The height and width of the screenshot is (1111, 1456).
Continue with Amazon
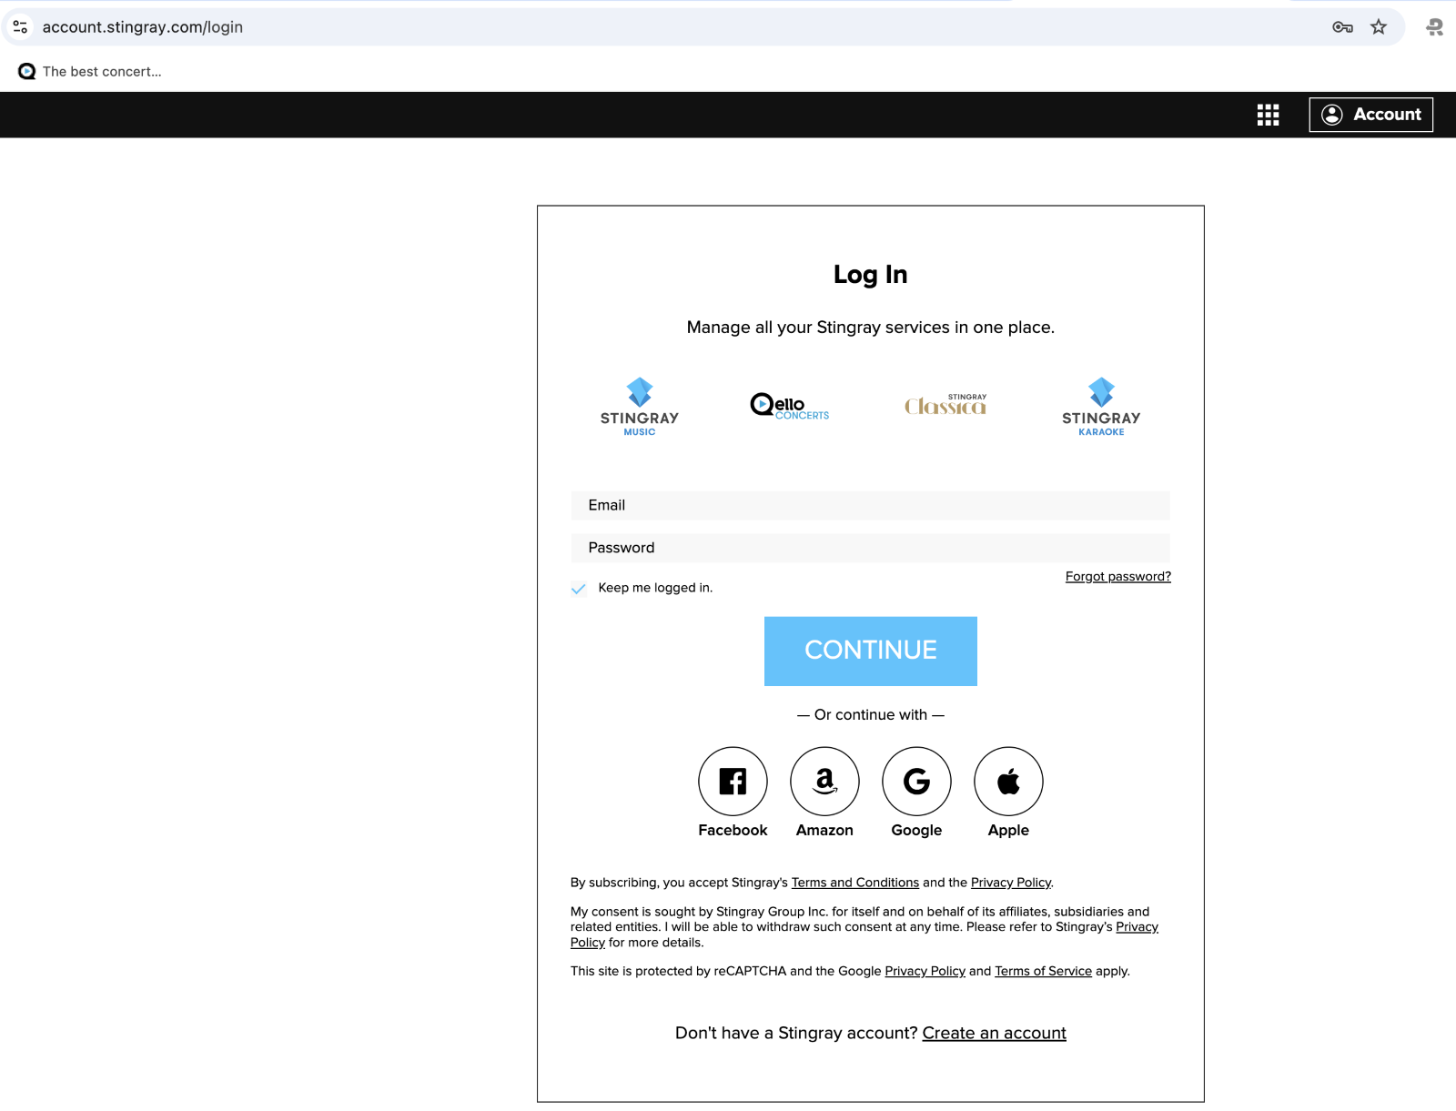click(x=824, y=781)
